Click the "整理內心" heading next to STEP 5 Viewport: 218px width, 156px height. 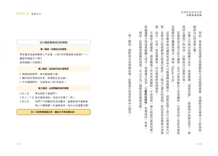point(36,14)
